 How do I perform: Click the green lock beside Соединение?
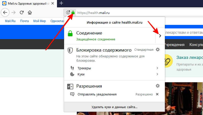(70, 33)
